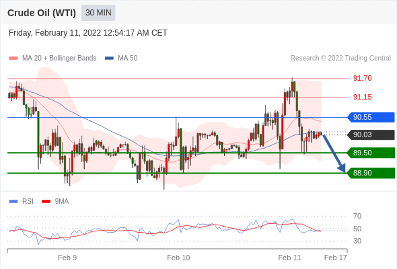Toggle the MA 50 legend label
397x269 pixels.
(128, 59)
